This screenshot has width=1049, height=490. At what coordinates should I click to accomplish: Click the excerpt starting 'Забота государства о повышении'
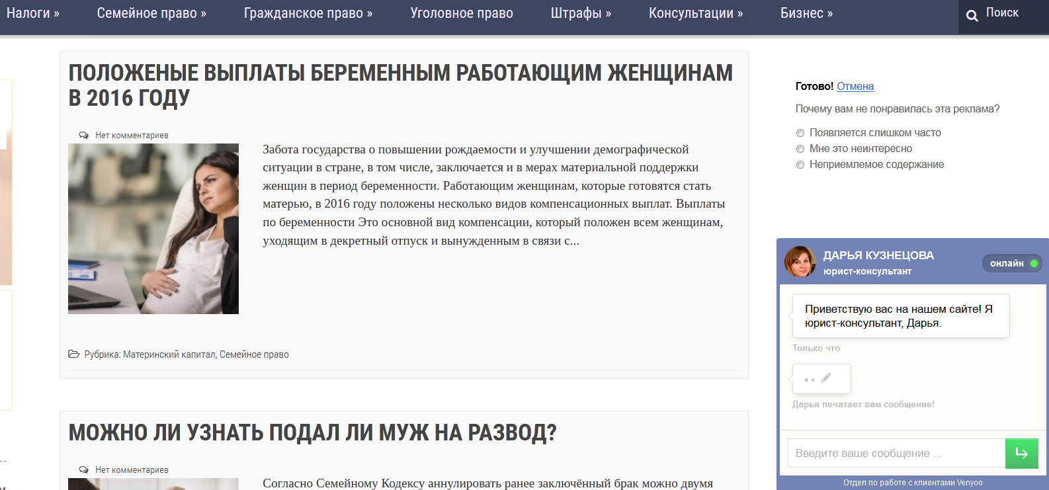pyautogui.click(x=494, y=195)
